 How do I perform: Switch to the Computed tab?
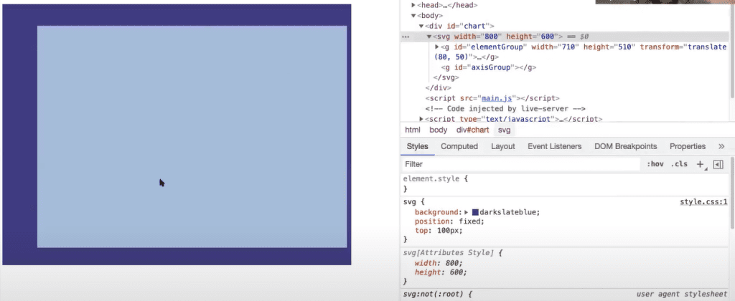pyautogui.click(x=459, y=146)
